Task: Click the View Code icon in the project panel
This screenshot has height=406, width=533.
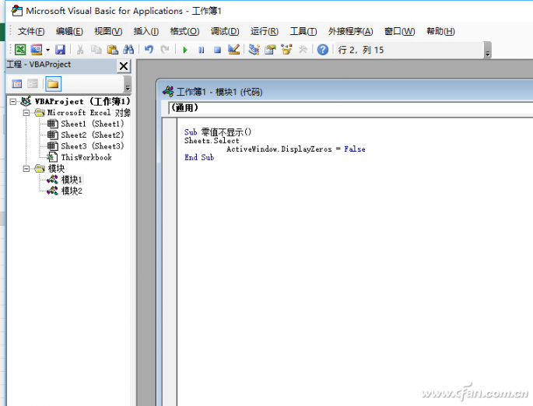Action: point(16,83)
